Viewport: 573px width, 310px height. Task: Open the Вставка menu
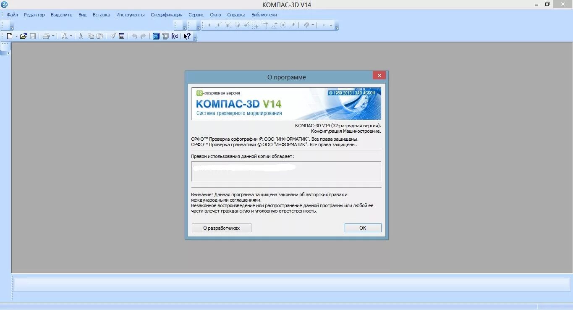[101, 15]
